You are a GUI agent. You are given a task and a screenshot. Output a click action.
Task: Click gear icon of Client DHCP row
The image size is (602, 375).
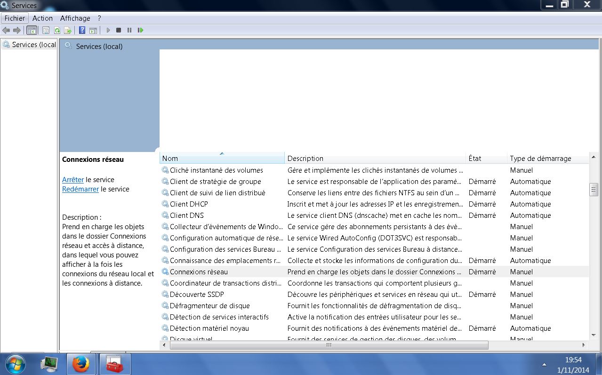click(165, 204)
